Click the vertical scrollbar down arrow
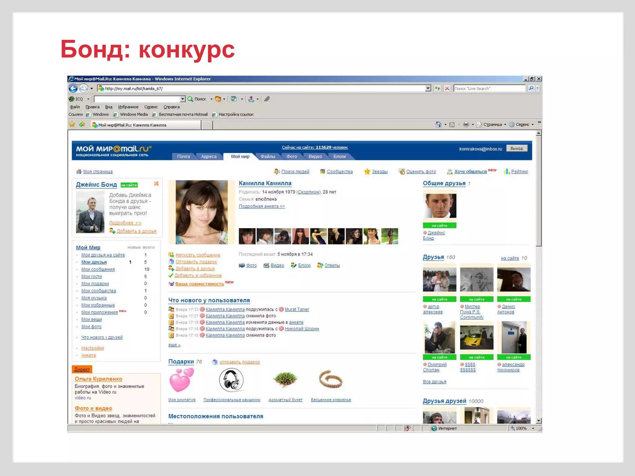Image resolution: width=635 pixels, height=476 pixels. [539, 421]
